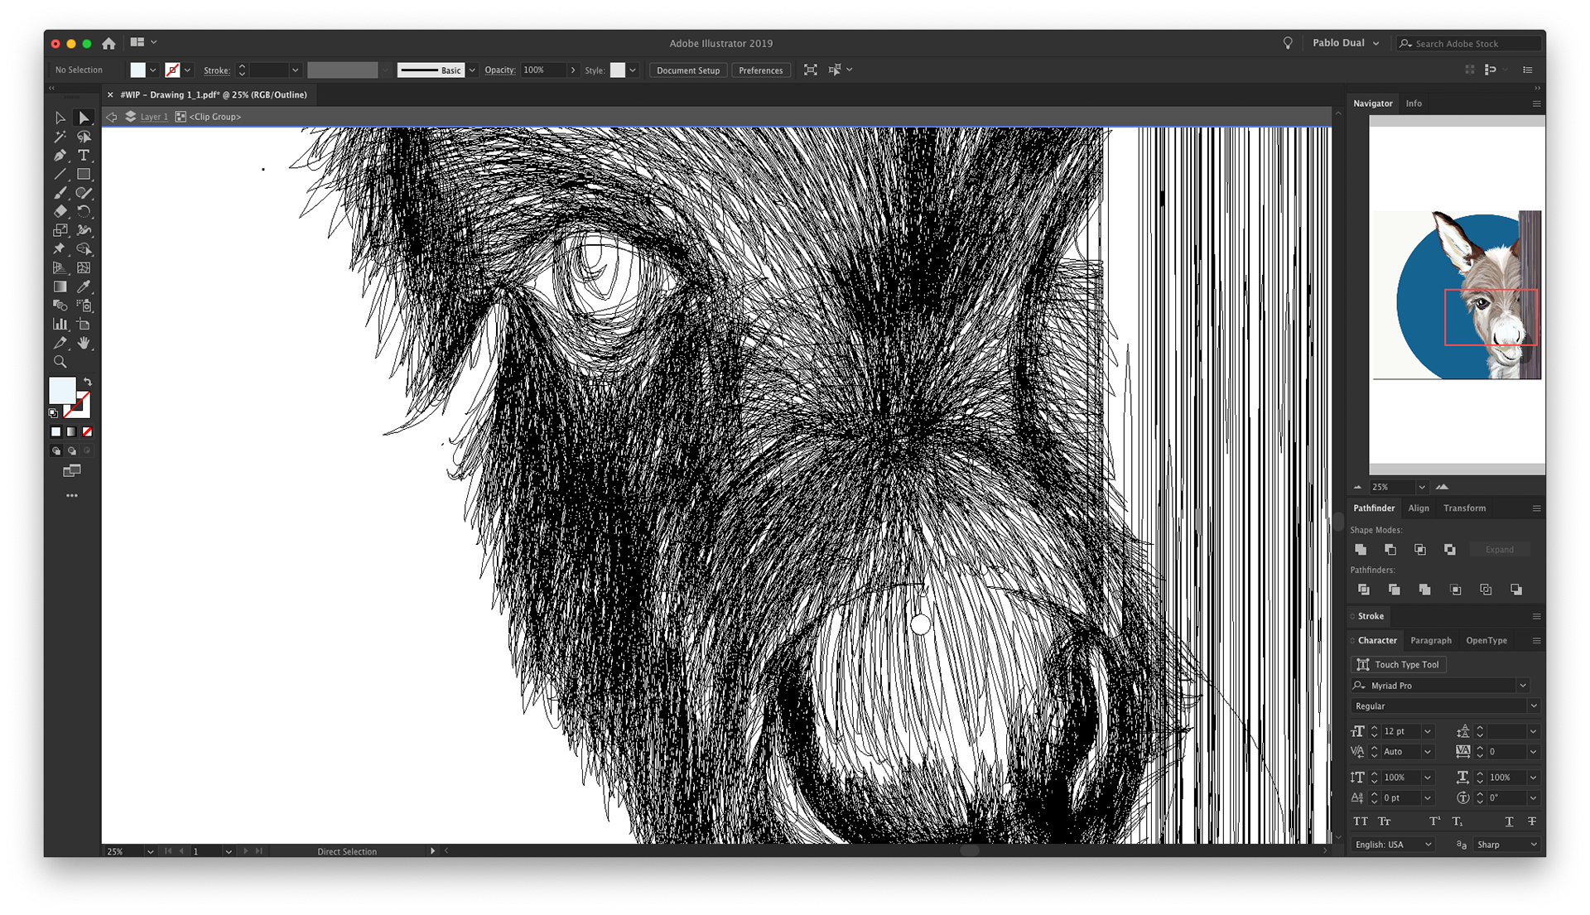The height and width of the screenshot is (915, 1590).
Task: Click the Document Setup button
Action: [687, 70]
